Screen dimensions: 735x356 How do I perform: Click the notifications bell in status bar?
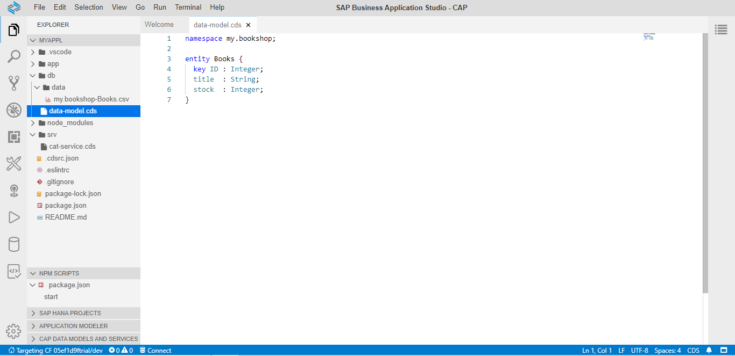(709, 351)
